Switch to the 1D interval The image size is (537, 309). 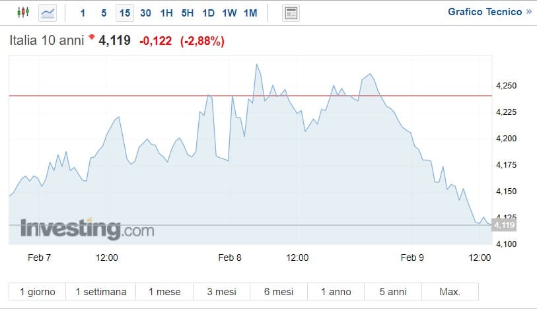208,13
